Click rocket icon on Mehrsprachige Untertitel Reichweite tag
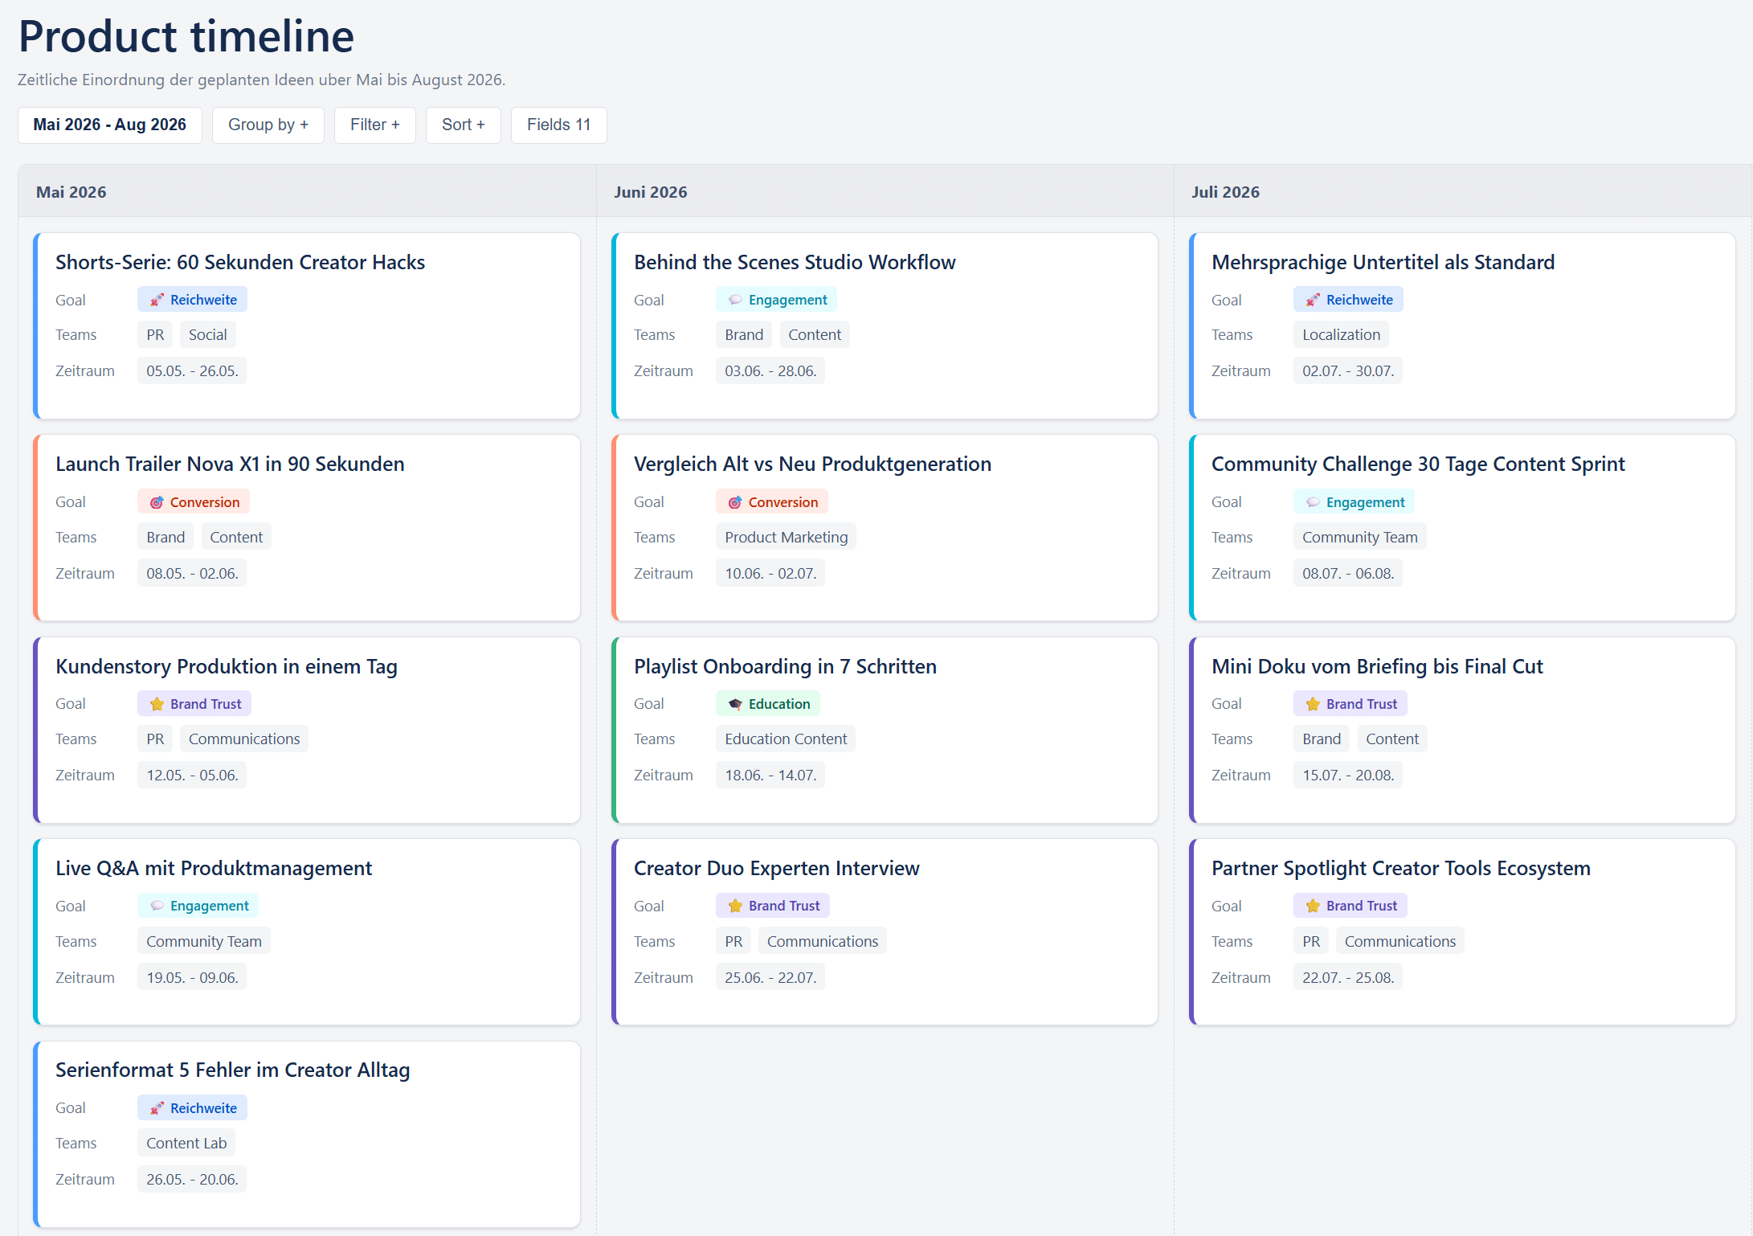Screen dimensions: 1753x1236 [1313, 300]
